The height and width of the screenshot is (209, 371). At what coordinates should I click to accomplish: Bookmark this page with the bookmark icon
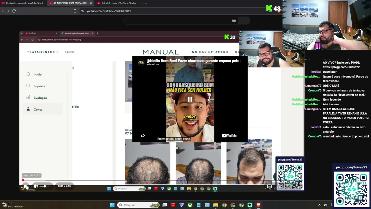[x=75, y=11]
